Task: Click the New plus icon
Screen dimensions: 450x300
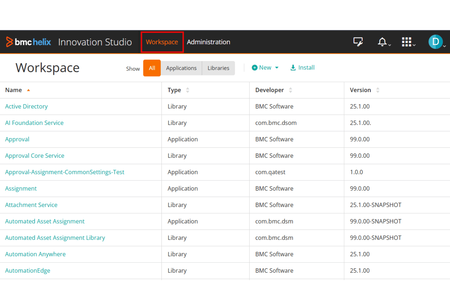Action: 254,68
